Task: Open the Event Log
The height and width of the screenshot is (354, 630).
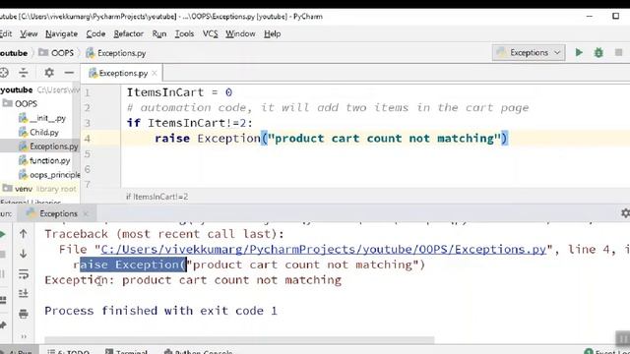Action: (x=606, y=351)
